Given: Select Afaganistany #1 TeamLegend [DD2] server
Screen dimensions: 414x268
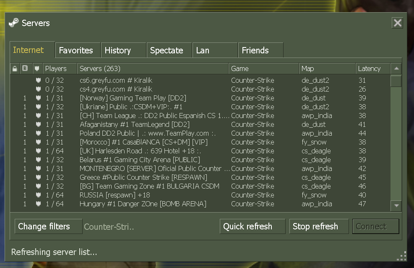Looking at the screenshot, I should tap(200, 124).
